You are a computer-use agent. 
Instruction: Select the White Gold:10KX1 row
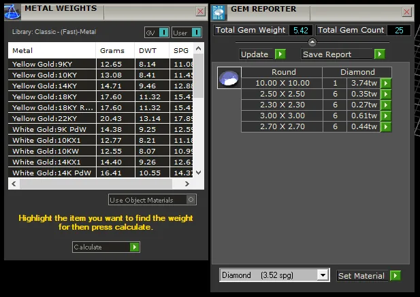101,141
